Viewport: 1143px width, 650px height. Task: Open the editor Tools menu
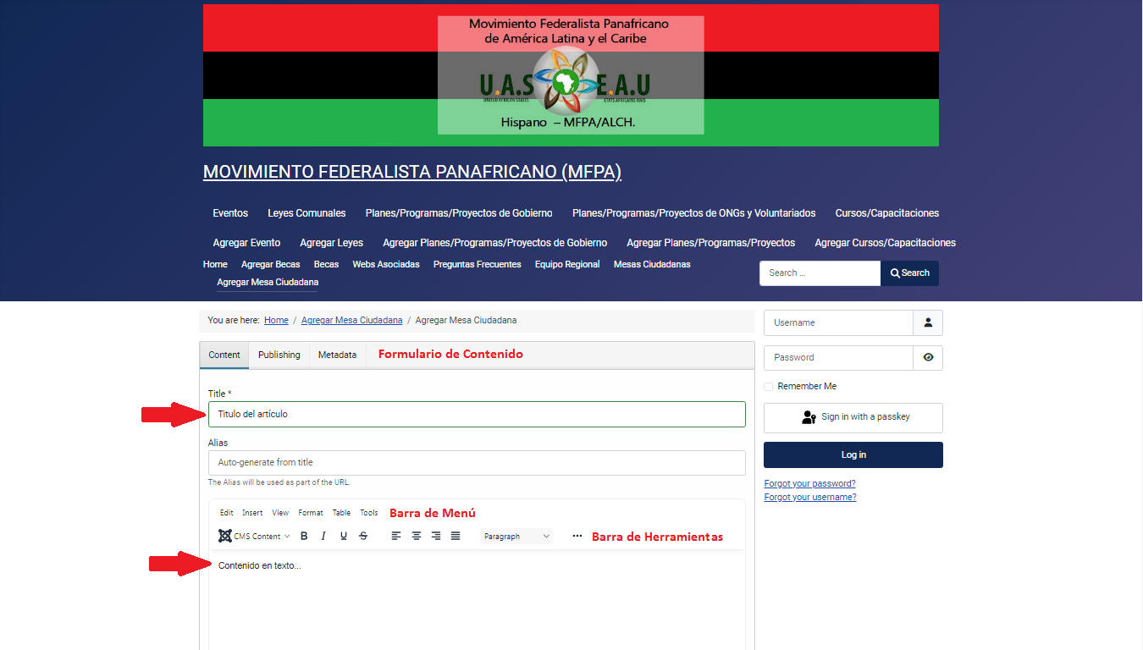coord(369,513)
